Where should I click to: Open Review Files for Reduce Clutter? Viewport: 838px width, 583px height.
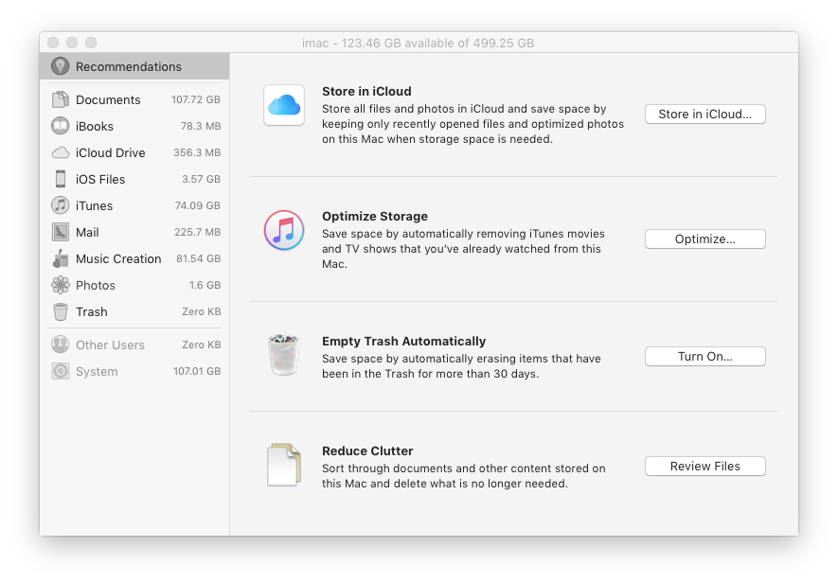pyautogui.click(x=704, y=466)
